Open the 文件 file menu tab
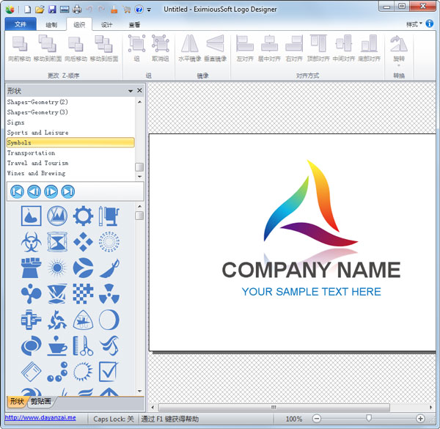This screenshot has width=440, height=429. (21, 24)
